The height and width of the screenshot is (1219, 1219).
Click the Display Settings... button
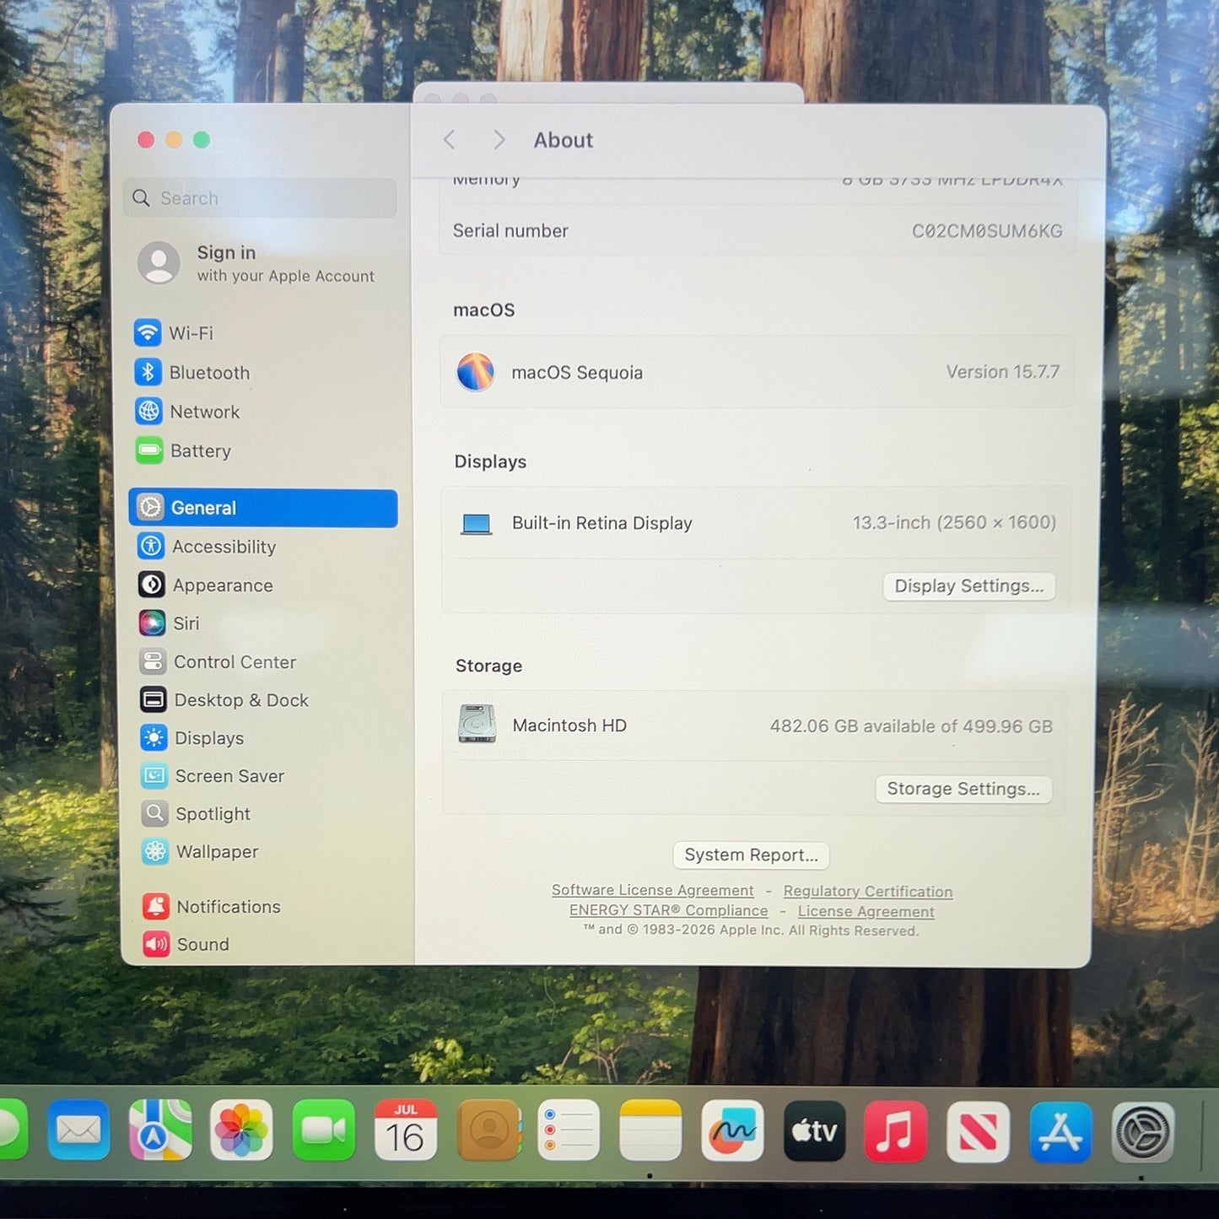(969, 586)
